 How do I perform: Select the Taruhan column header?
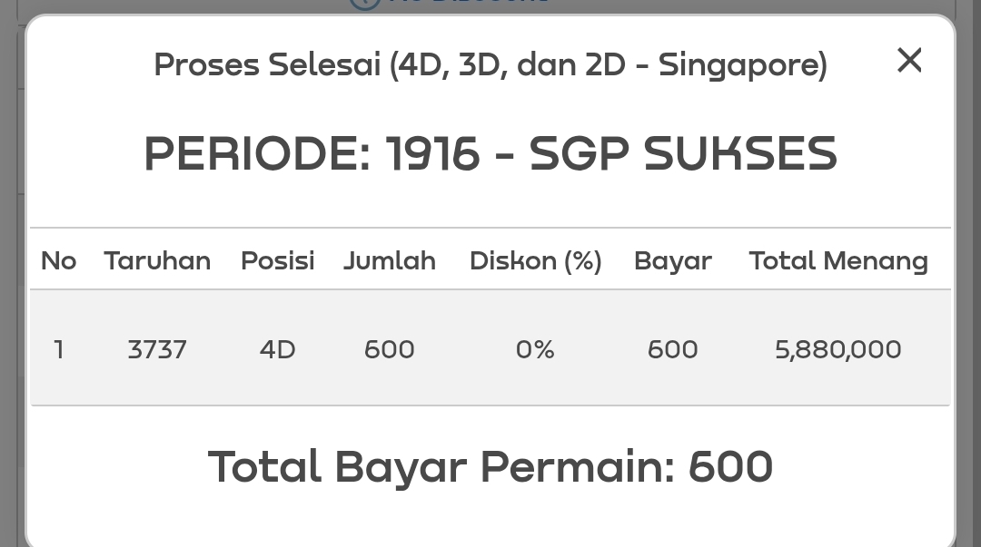point(157,261)
